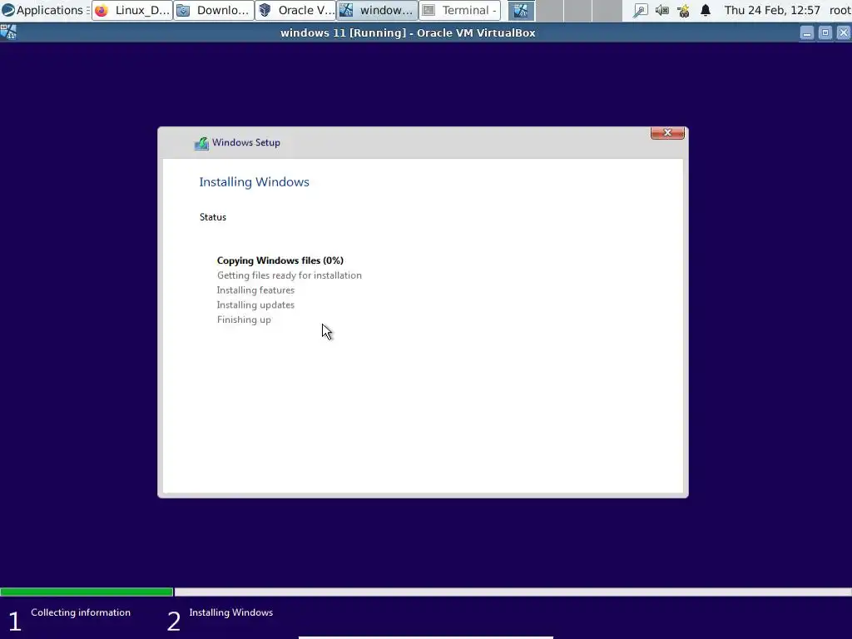Viewport: 852px width, 639px height.
Task: Click the Finishing up status line
Action: click(x=244, y=319)
